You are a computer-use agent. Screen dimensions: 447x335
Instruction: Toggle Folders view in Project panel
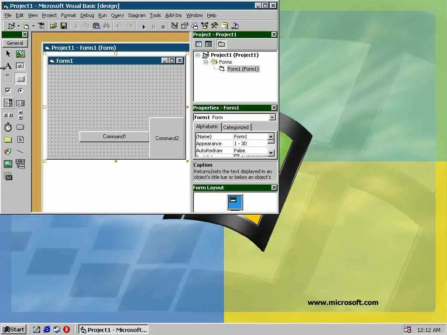tap(221, 44)
